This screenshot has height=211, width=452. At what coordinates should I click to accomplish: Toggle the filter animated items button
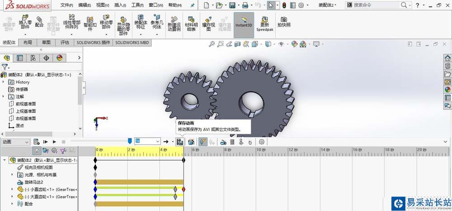point(46,150)
